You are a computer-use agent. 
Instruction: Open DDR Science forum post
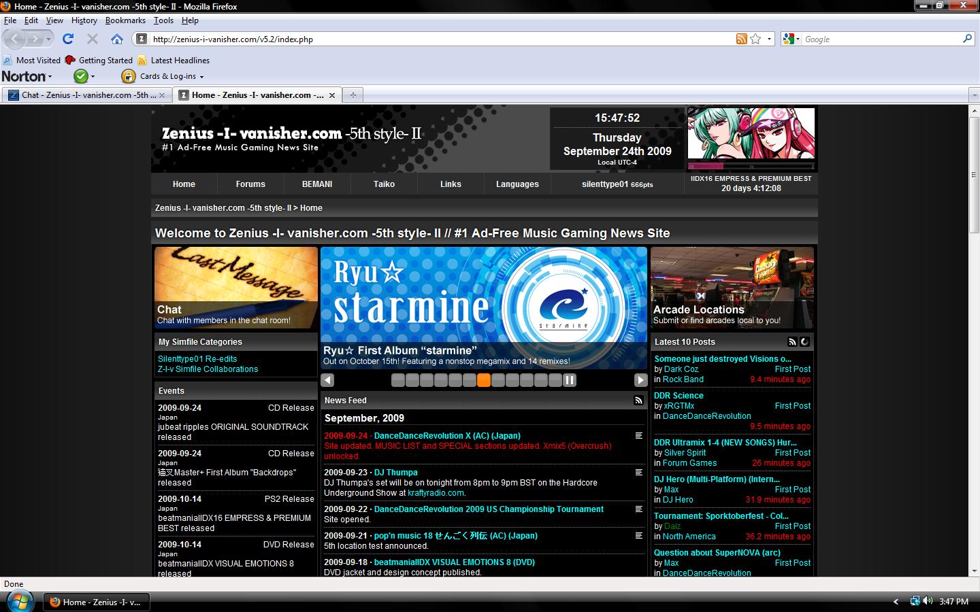[679, 396]
